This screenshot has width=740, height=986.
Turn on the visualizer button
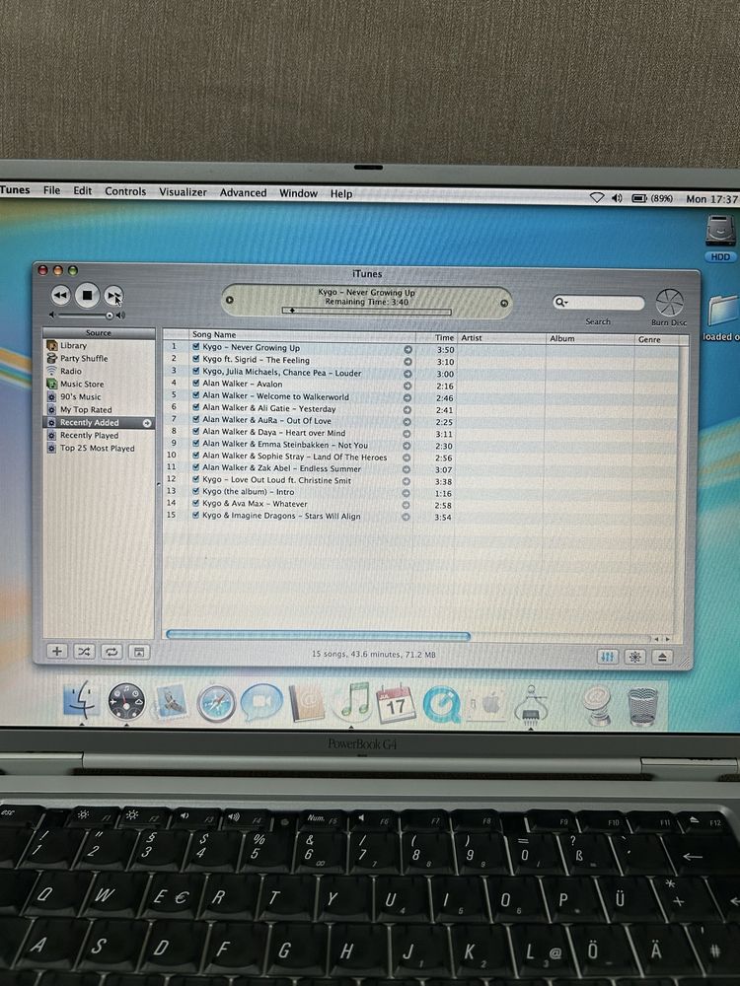[634, 657]
